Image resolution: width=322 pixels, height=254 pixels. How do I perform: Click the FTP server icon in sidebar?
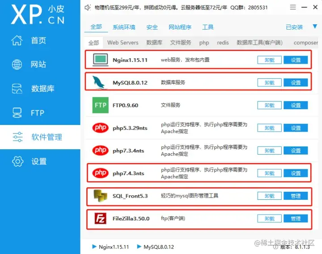(x=17, y=113)
